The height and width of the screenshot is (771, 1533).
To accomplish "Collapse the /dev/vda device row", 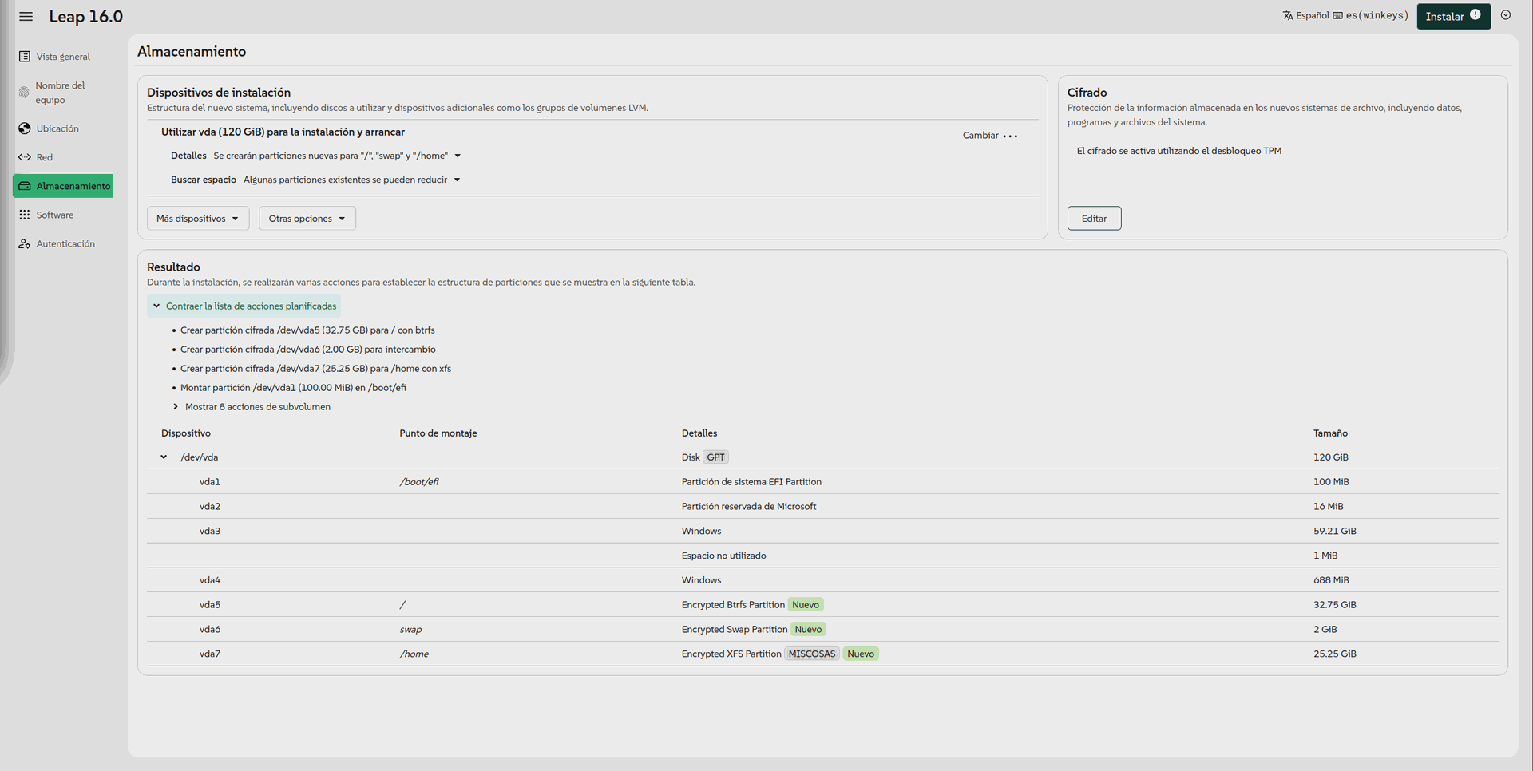I will (x=164, y=457).
